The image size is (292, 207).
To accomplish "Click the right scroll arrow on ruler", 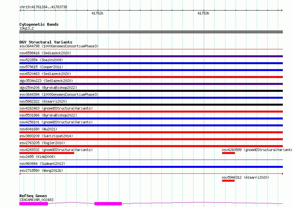I will click(282, 10).
